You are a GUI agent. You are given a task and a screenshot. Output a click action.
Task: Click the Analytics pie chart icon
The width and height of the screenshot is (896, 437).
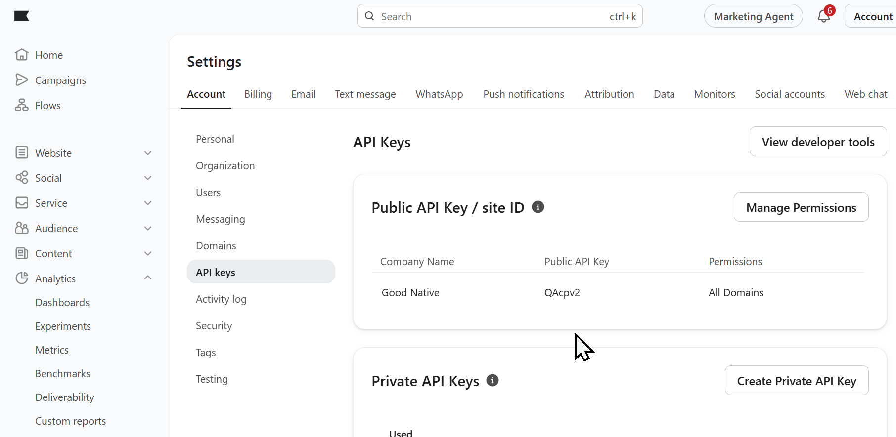(x=22, y=278)
